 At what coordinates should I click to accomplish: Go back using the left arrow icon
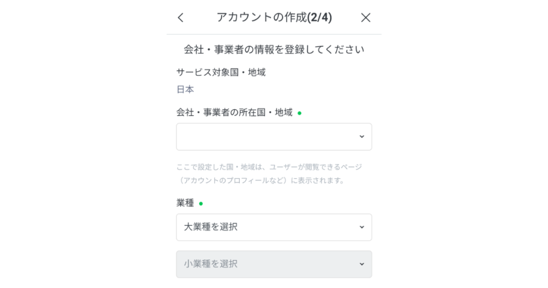point(180,18)
